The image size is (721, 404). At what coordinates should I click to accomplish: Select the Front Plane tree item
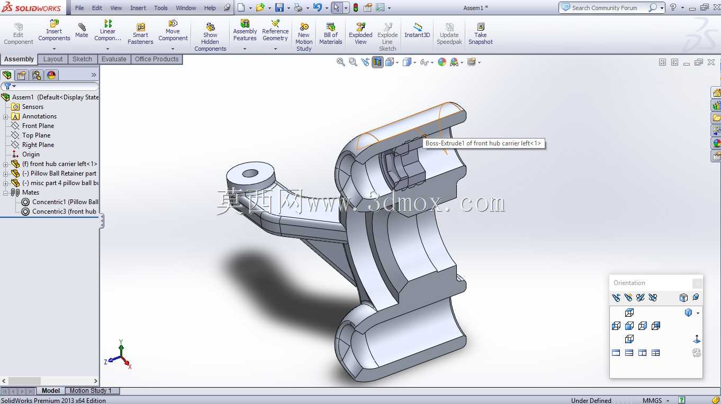coord(33,126)
